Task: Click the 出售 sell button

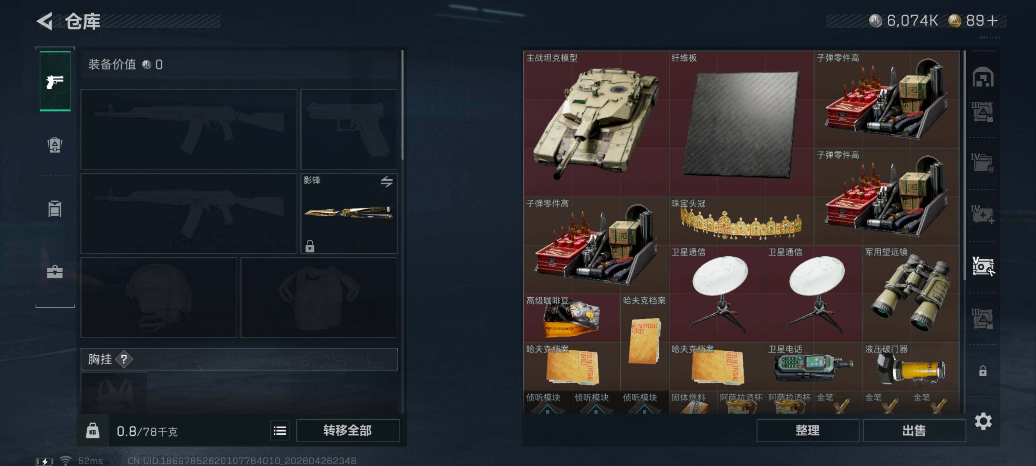Action: tap(914, 430)
